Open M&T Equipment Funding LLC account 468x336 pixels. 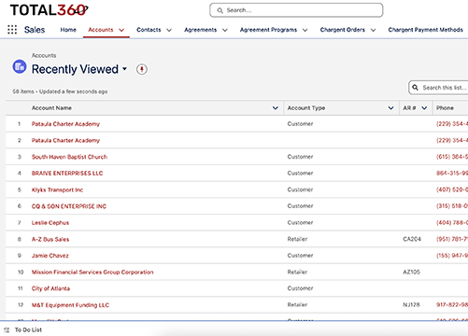tap(70, 305)
